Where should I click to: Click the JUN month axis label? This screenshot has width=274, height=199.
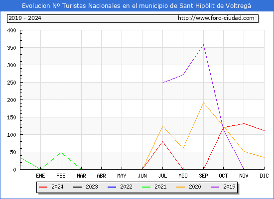pos(142,176)
